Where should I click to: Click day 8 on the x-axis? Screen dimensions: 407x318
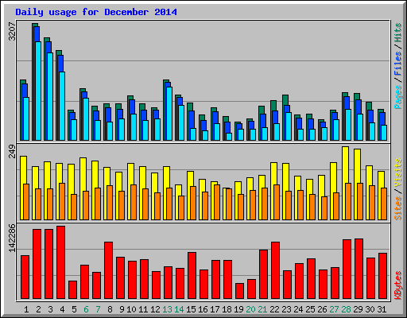coord(110,309)
